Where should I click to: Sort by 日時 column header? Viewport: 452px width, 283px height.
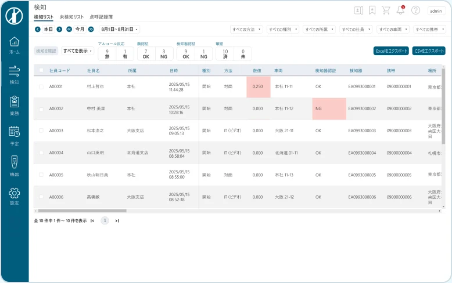pyautogui.click(x=174, y=71)
